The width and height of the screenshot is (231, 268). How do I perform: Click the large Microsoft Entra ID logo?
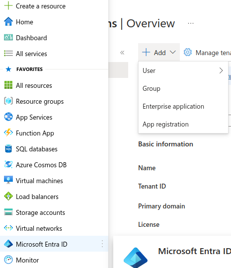136,258
